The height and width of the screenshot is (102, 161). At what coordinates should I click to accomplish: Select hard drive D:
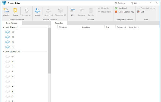pos(10,37)
